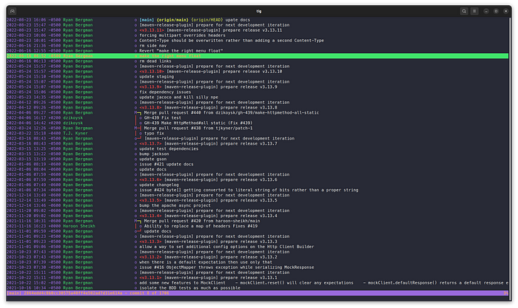Select commit 'GH-439 Fix test'

tap(163, 117)
